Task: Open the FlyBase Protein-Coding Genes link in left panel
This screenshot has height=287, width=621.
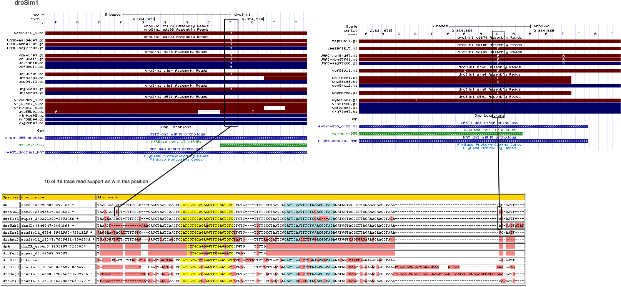Action: tap(176, 156)
